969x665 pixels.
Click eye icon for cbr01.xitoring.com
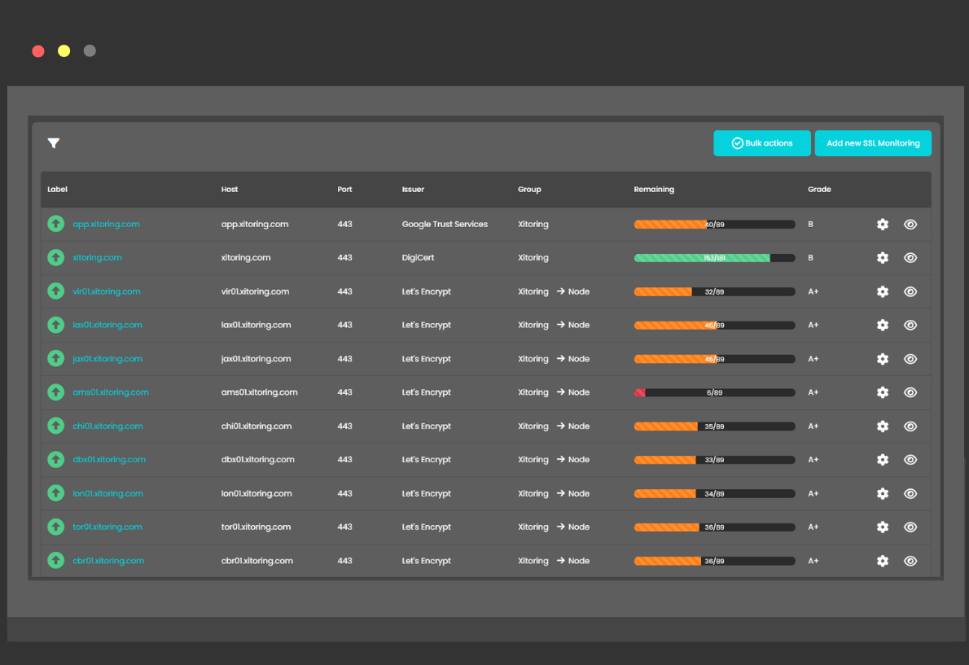click(910, 561)
